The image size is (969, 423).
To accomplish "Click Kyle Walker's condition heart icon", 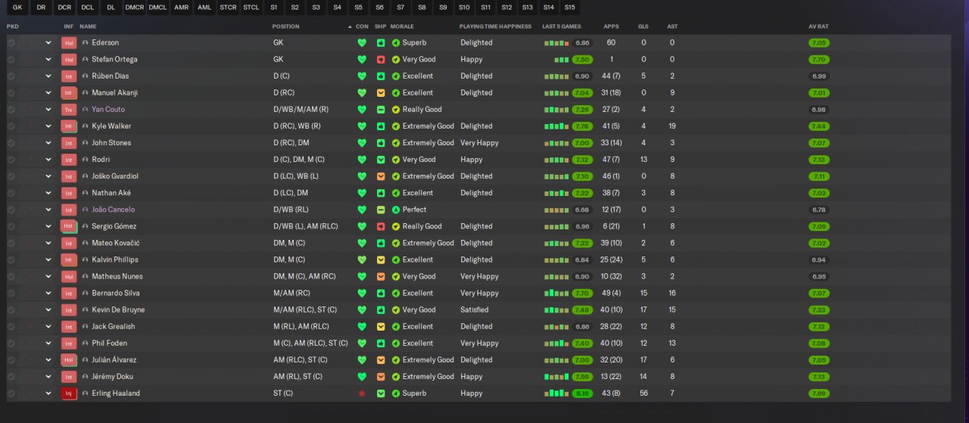I will coord(362,126).
